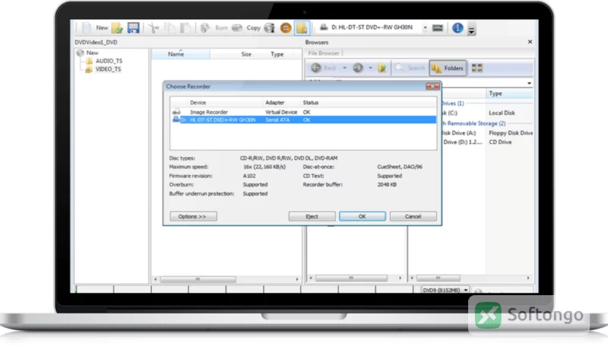
Task: Open the Forward history dropdown arrow
Action: [370, 68]
